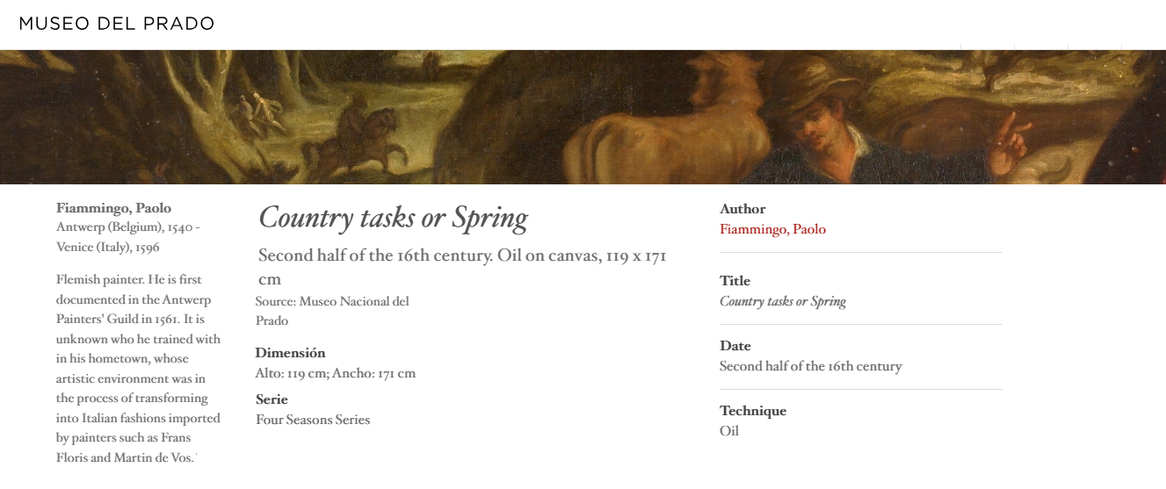The width and height of the screenshot is (1166, 489).
Task: Open the Museo del Prado home logo
Action: pos(117,24)
